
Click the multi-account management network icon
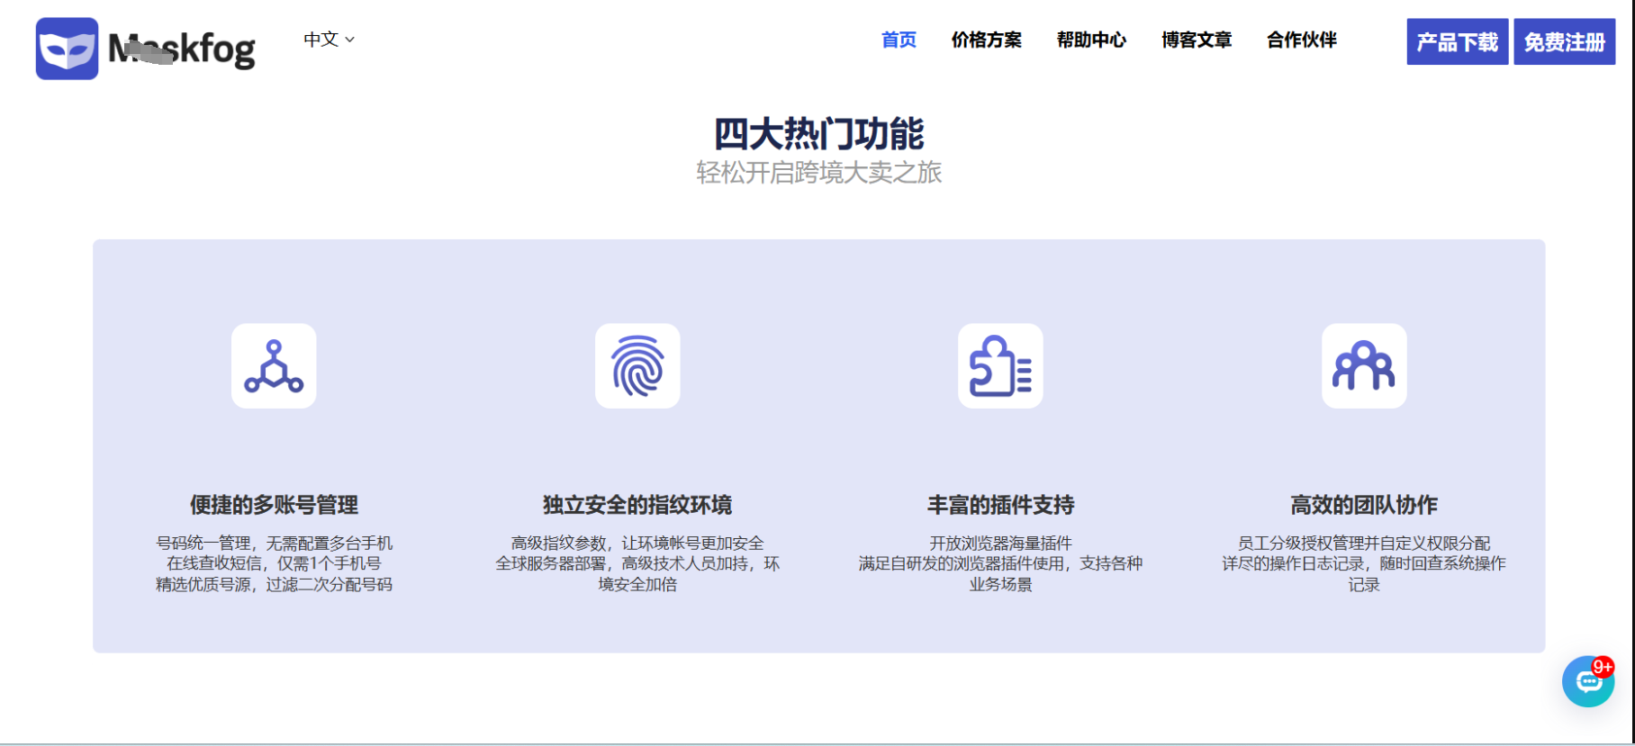[274, 366]
